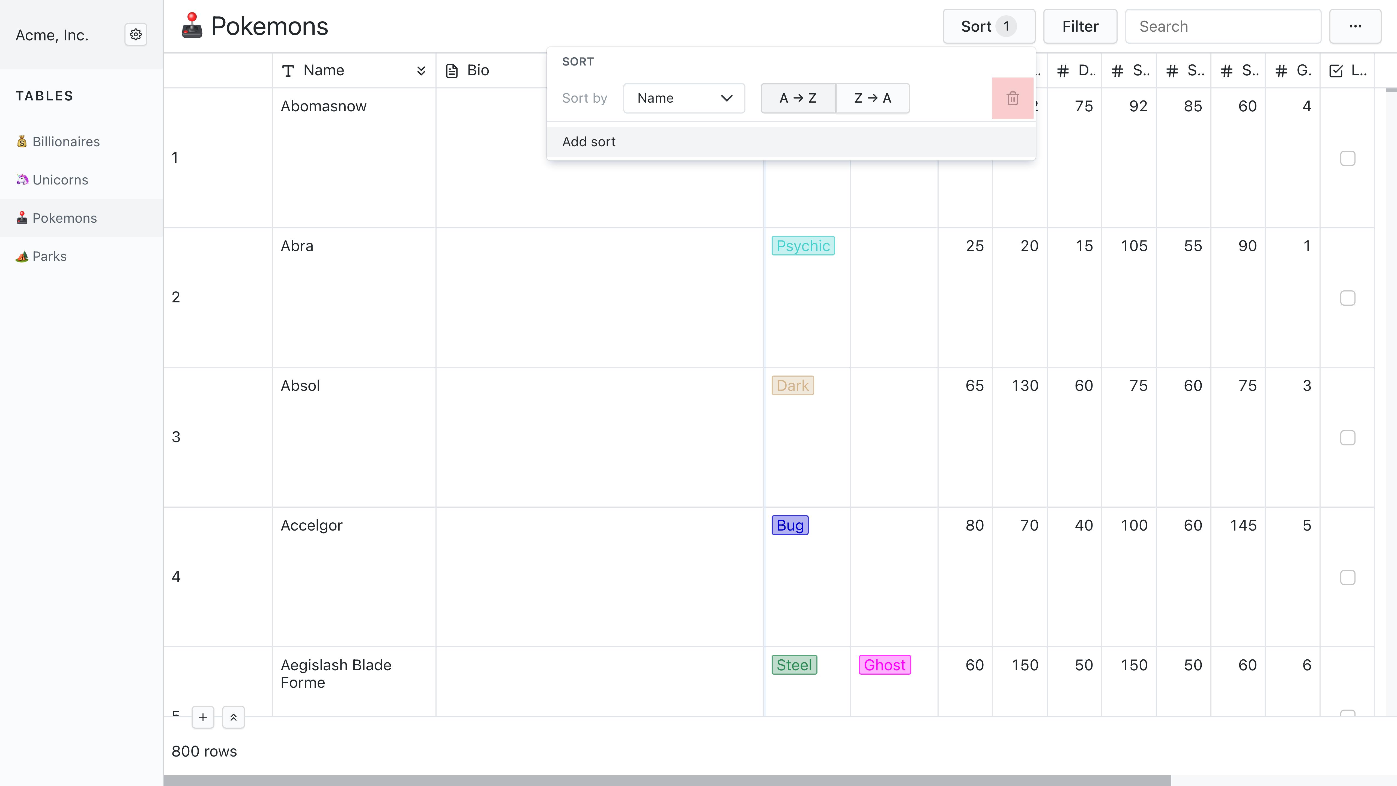
Task: Click the settings gear next to Acme, Inc.
Action: tap(136, 35)
